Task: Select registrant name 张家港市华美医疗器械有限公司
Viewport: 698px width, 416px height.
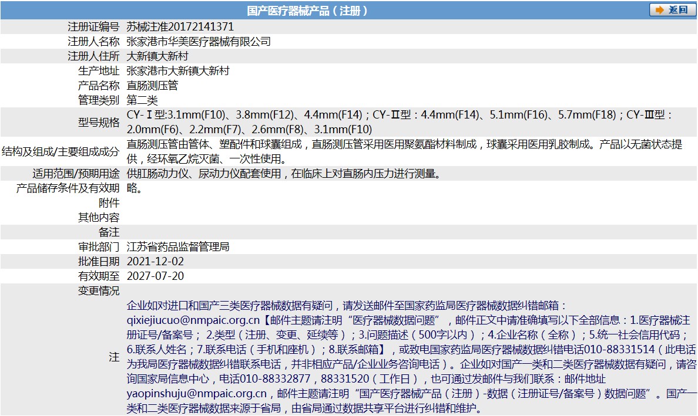Action: tap(199, 41)
